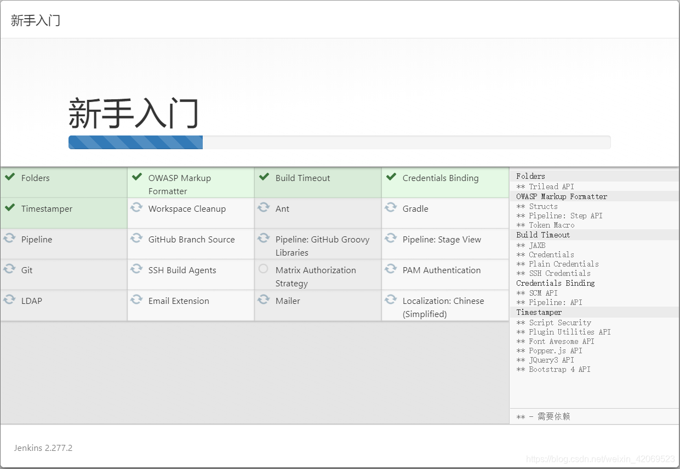Click the refresh icon next to Git

(x=9, y=269)
